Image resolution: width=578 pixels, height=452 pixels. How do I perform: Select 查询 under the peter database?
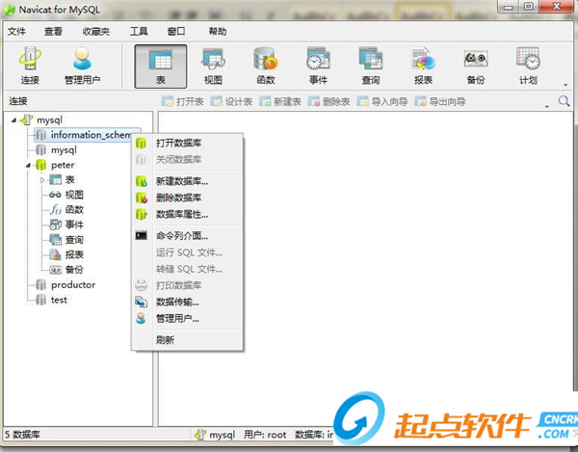66,240
